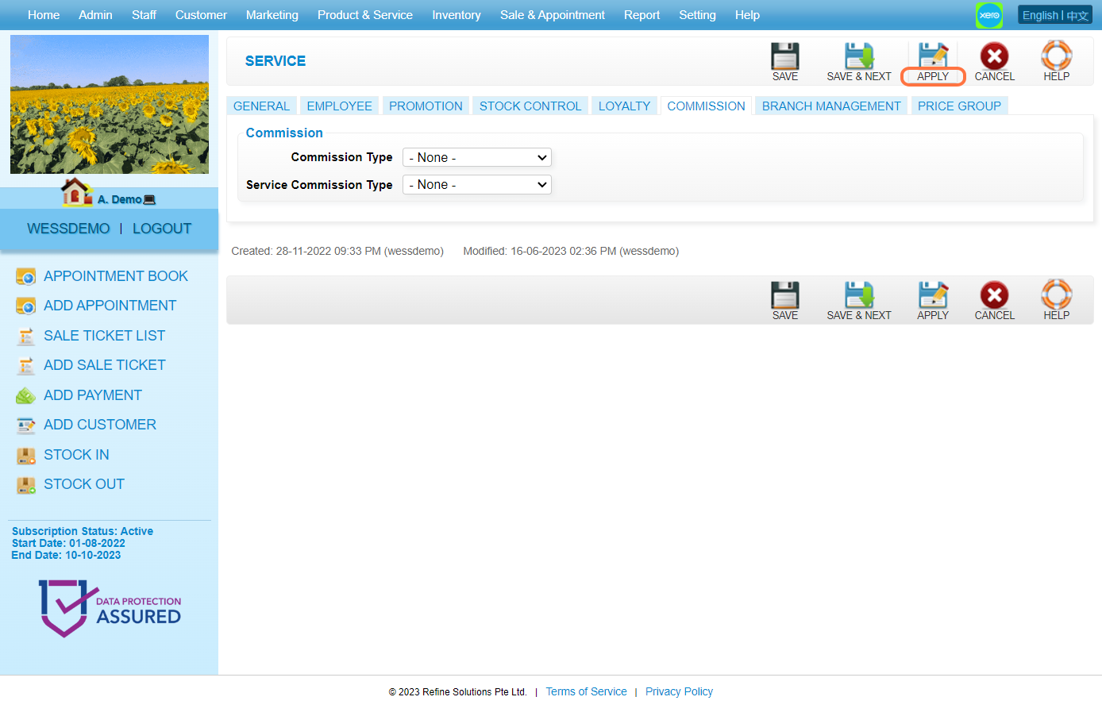The image size is (1102, 716).
Task: Switch to the Employee tab
Action: coord(339,106)
